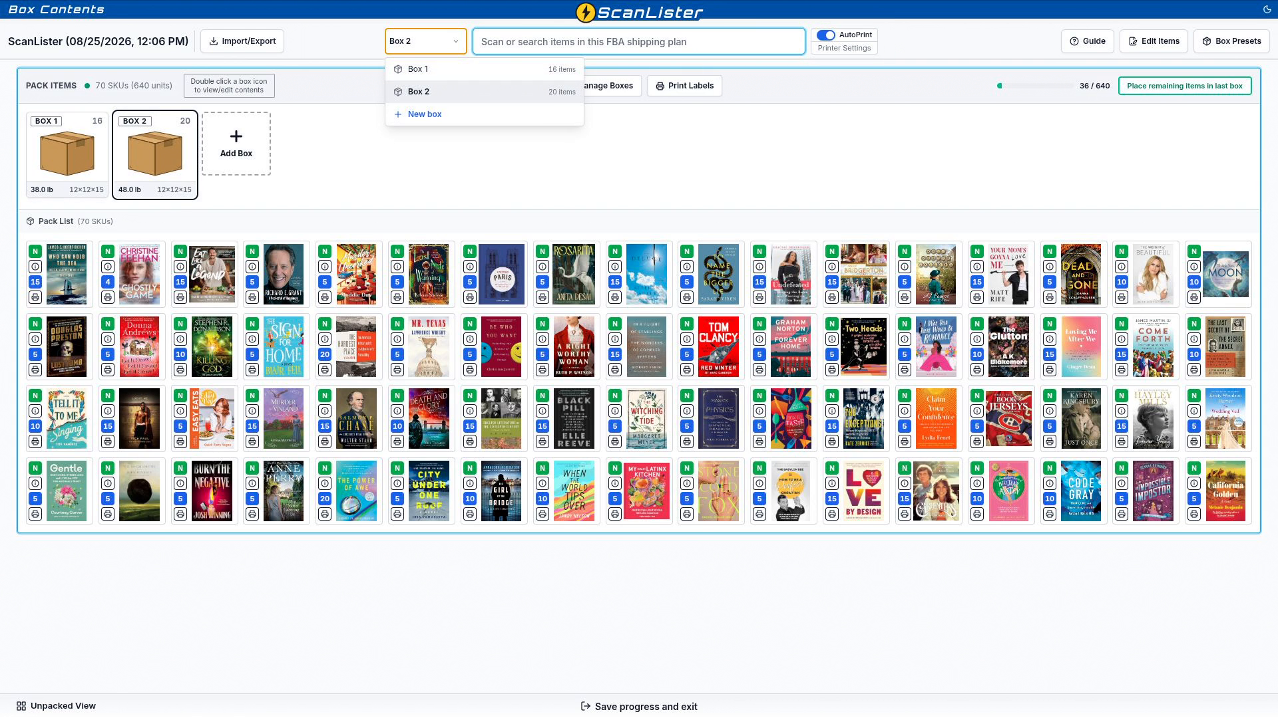Click quantity badge on The Power of Awe card
The width and height of the screenshot is (1278, 718).
325,499
